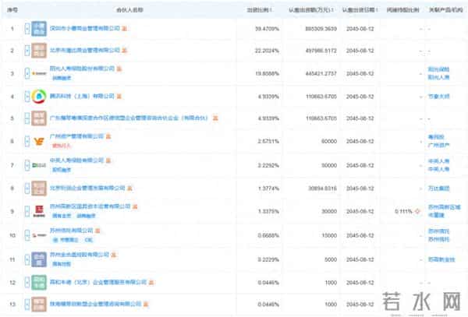This screenshot has height=317, width=468.
Task: Expand partner row 10 details
Action: pos(27,235)
